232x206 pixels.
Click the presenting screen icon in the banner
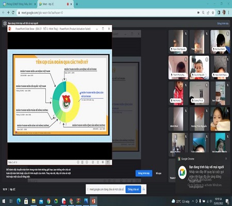coord(5,23)
